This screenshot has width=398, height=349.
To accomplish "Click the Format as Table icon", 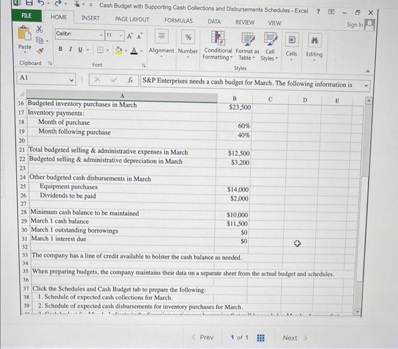I will click(x=248, y=38).
